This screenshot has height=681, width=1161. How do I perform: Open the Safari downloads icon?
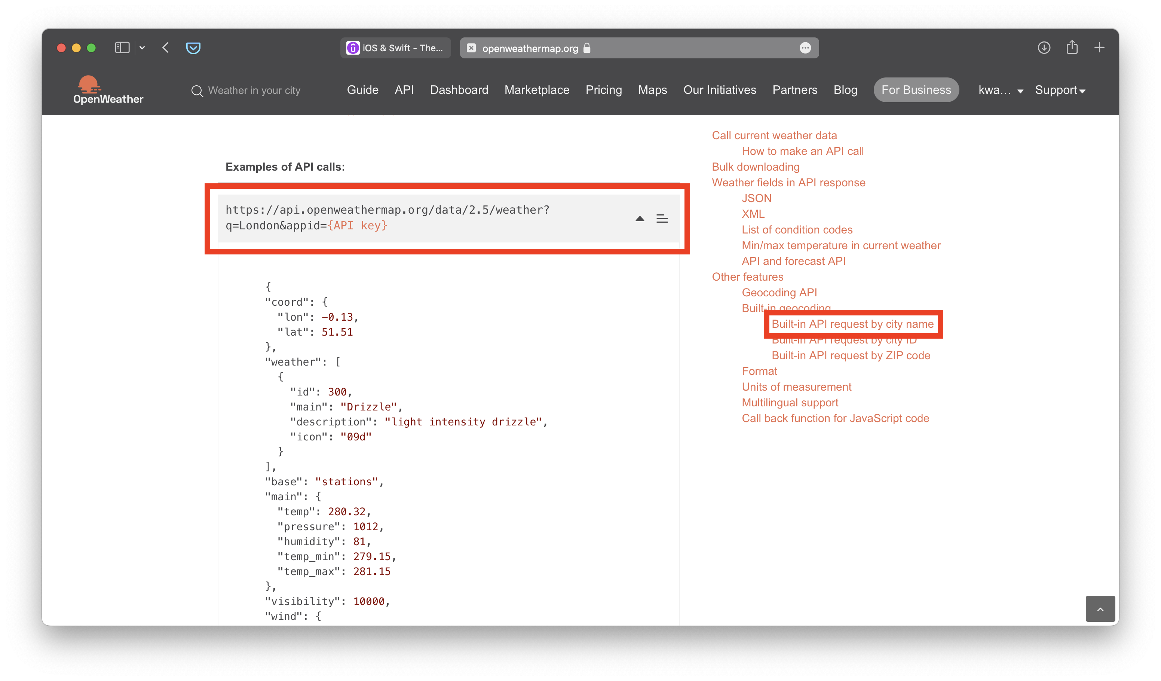point(1044,48)
